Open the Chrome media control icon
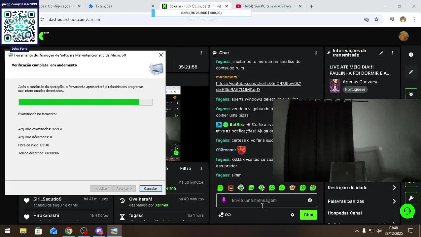This screenshot has width=421, height=237. tap(392, 19)
